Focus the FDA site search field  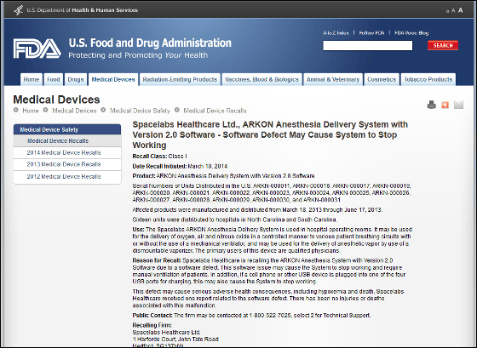pos(368,46)
